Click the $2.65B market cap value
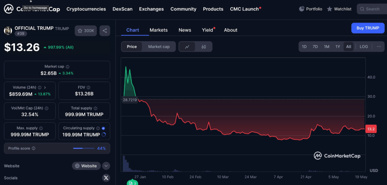The width and height of the screenshot is (387, 185). pos(49,73)
